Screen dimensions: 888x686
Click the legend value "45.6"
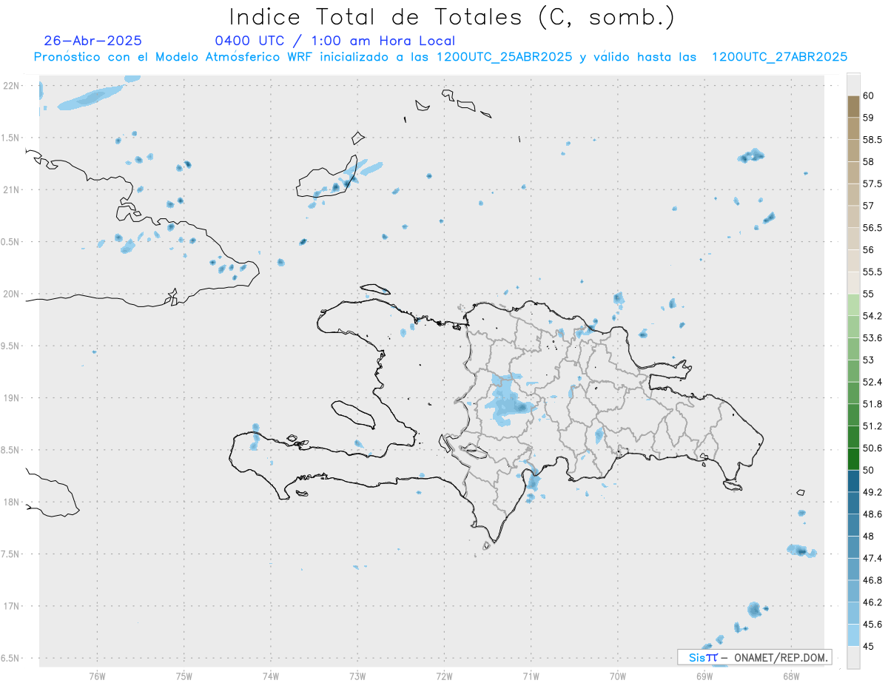point(872,624)
